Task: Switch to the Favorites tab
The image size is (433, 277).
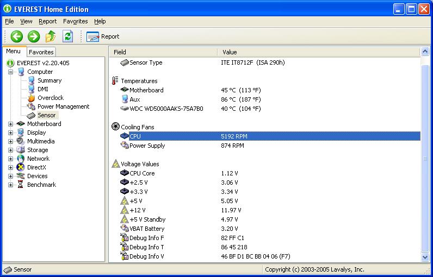Action: 41,52
